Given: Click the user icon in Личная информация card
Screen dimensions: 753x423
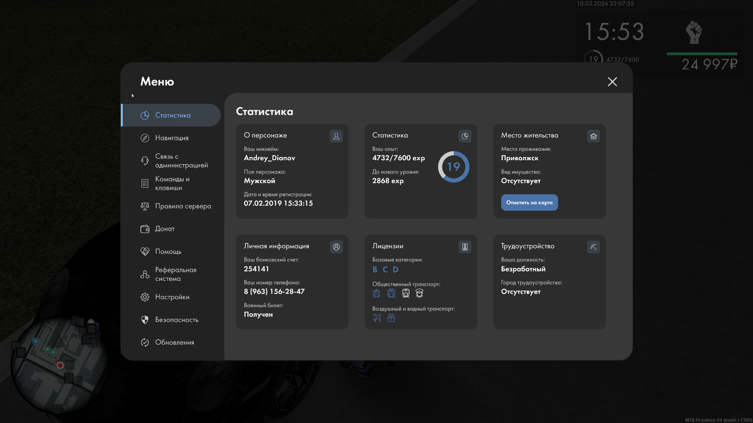Looking at the screenshot, I should [x=336, y=247].
